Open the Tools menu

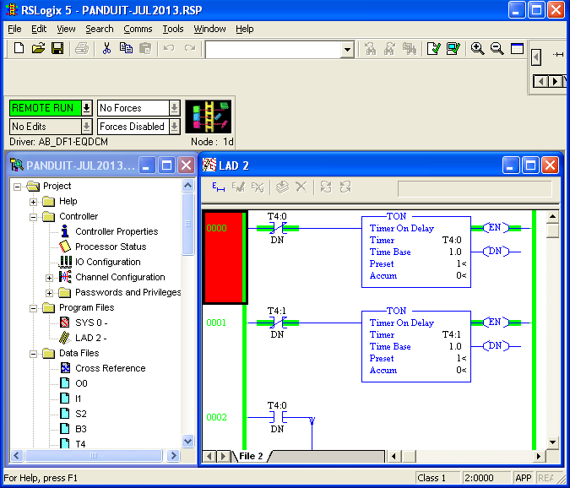(x=172, y=29)
